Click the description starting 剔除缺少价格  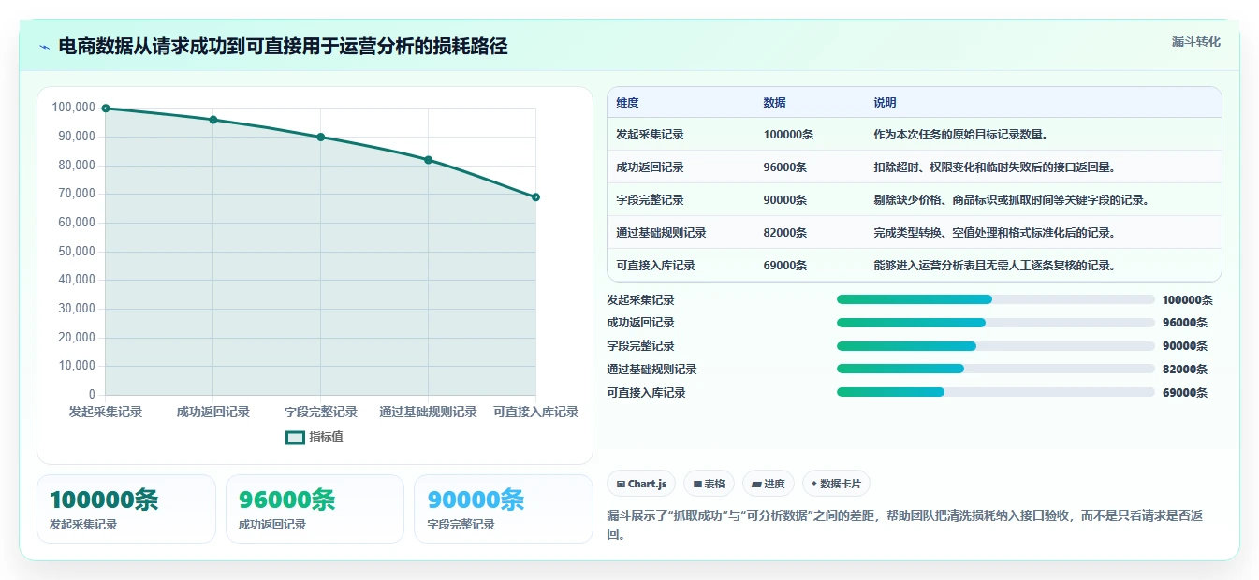(1012, 200)
